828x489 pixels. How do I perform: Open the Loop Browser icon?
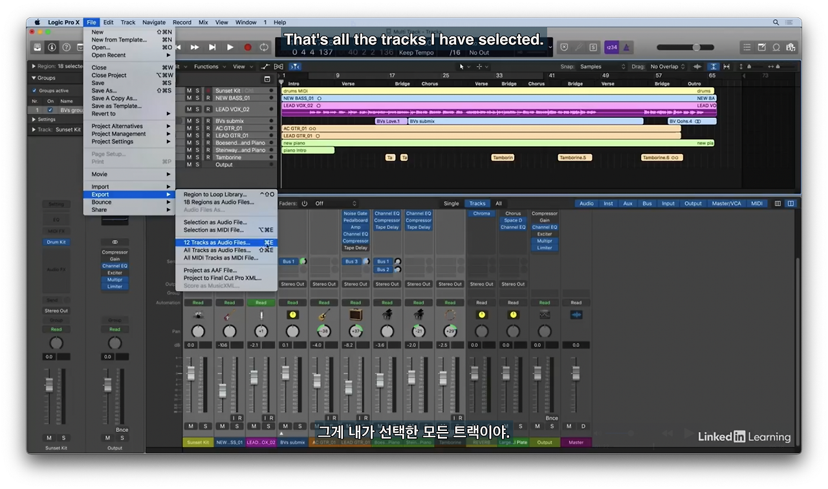[776, 47]
